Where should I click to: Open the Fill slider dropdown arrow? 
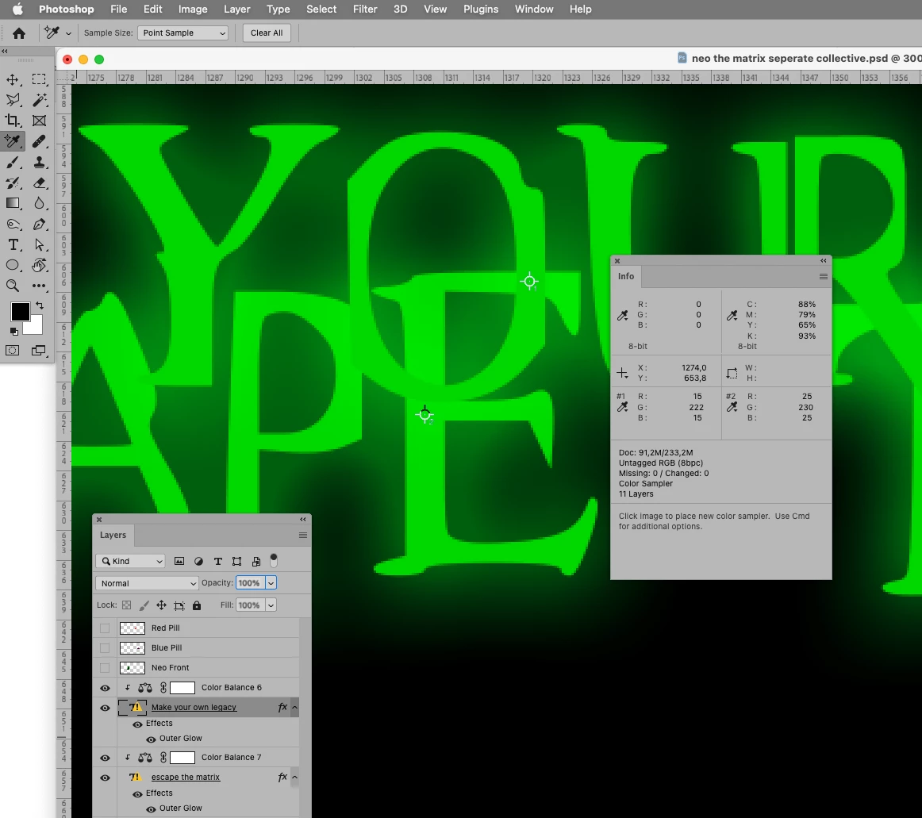tap(271, 605)
